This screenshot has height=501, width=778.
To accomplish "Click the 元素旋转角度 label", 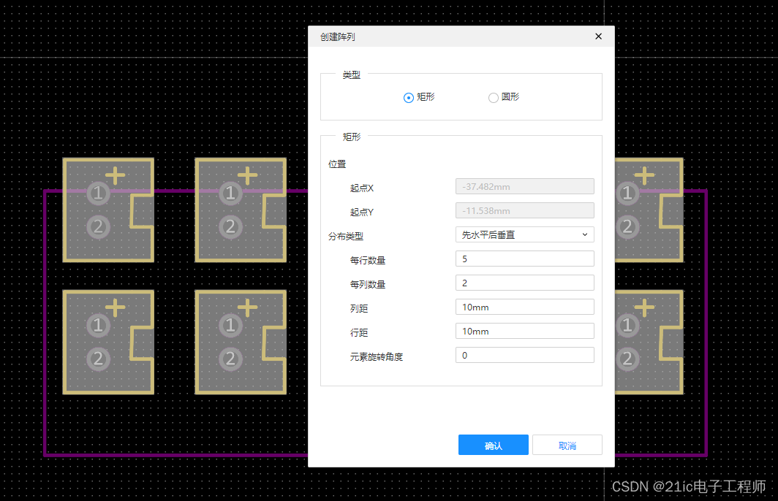I will point(377,357).
